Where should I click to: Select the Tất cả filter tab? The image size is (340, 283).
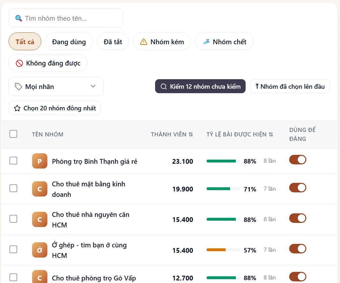[x=25, y=41]
